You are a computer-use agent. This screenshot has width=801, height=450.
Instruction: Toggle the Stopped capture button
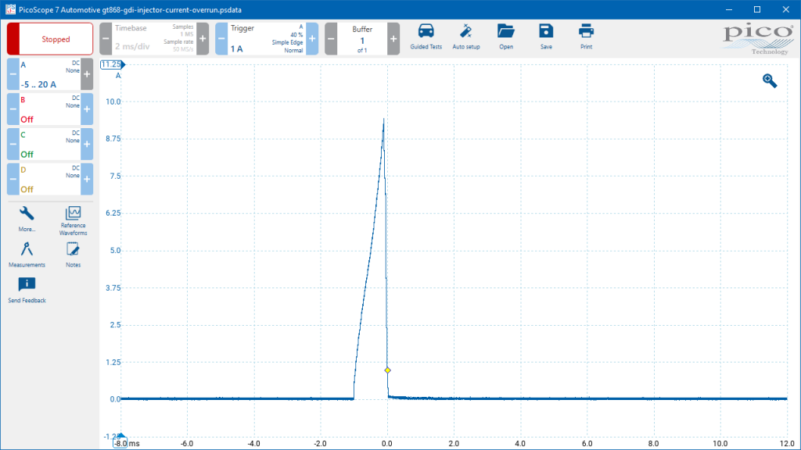click(50, 39)
